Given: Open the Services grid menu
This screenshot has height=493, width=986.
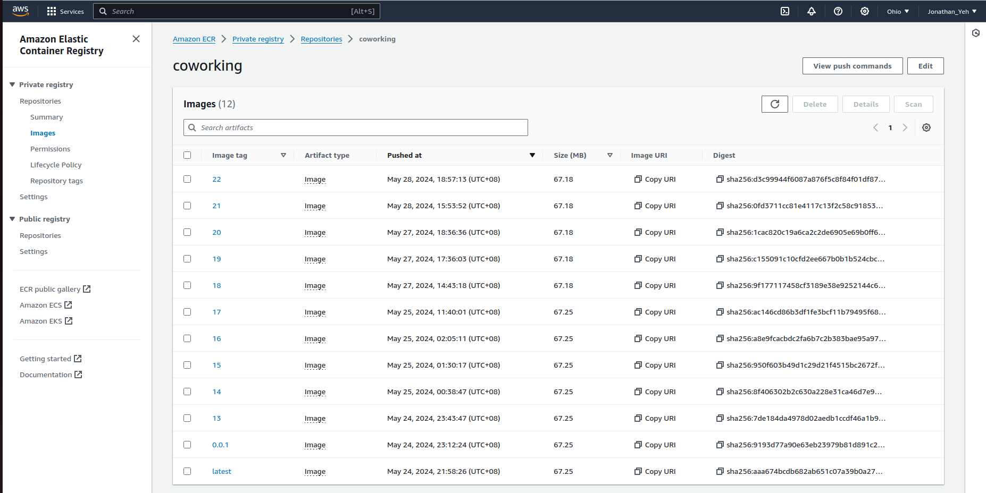Looking at the screenshot, I should point(65,11).
